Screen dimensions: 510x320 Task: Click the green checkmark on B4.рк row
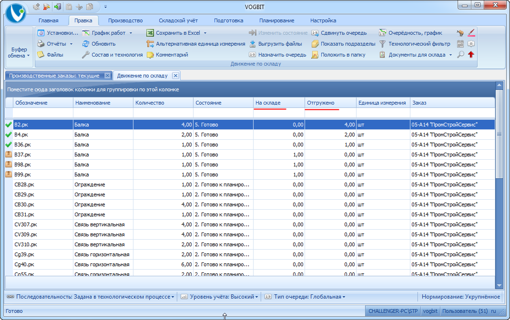click(9, 135)
